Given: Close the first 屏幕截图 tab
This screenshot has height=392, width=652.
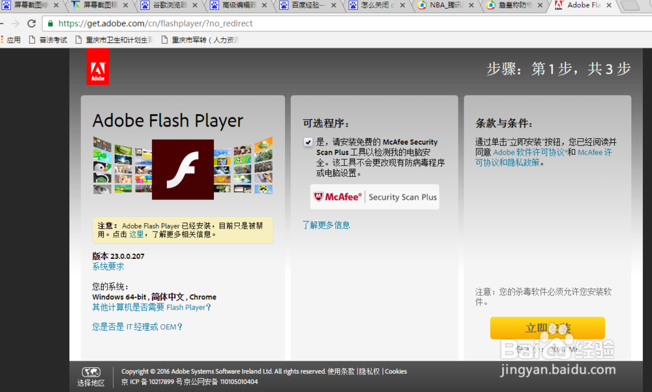Looking at the screenshot, I should pyautogui.click(x=56, y=5).
